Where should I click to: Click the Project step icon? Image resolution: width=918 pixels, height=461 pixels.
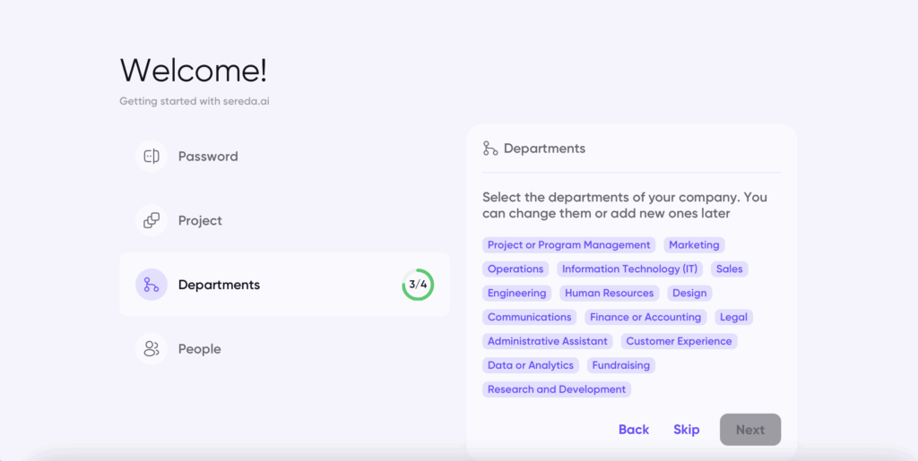pyautogui.click(x=152, y=220)
